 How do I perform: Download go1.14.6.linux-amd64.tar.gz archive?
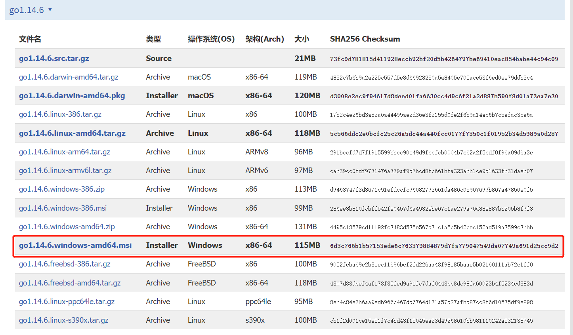point(72,133)
